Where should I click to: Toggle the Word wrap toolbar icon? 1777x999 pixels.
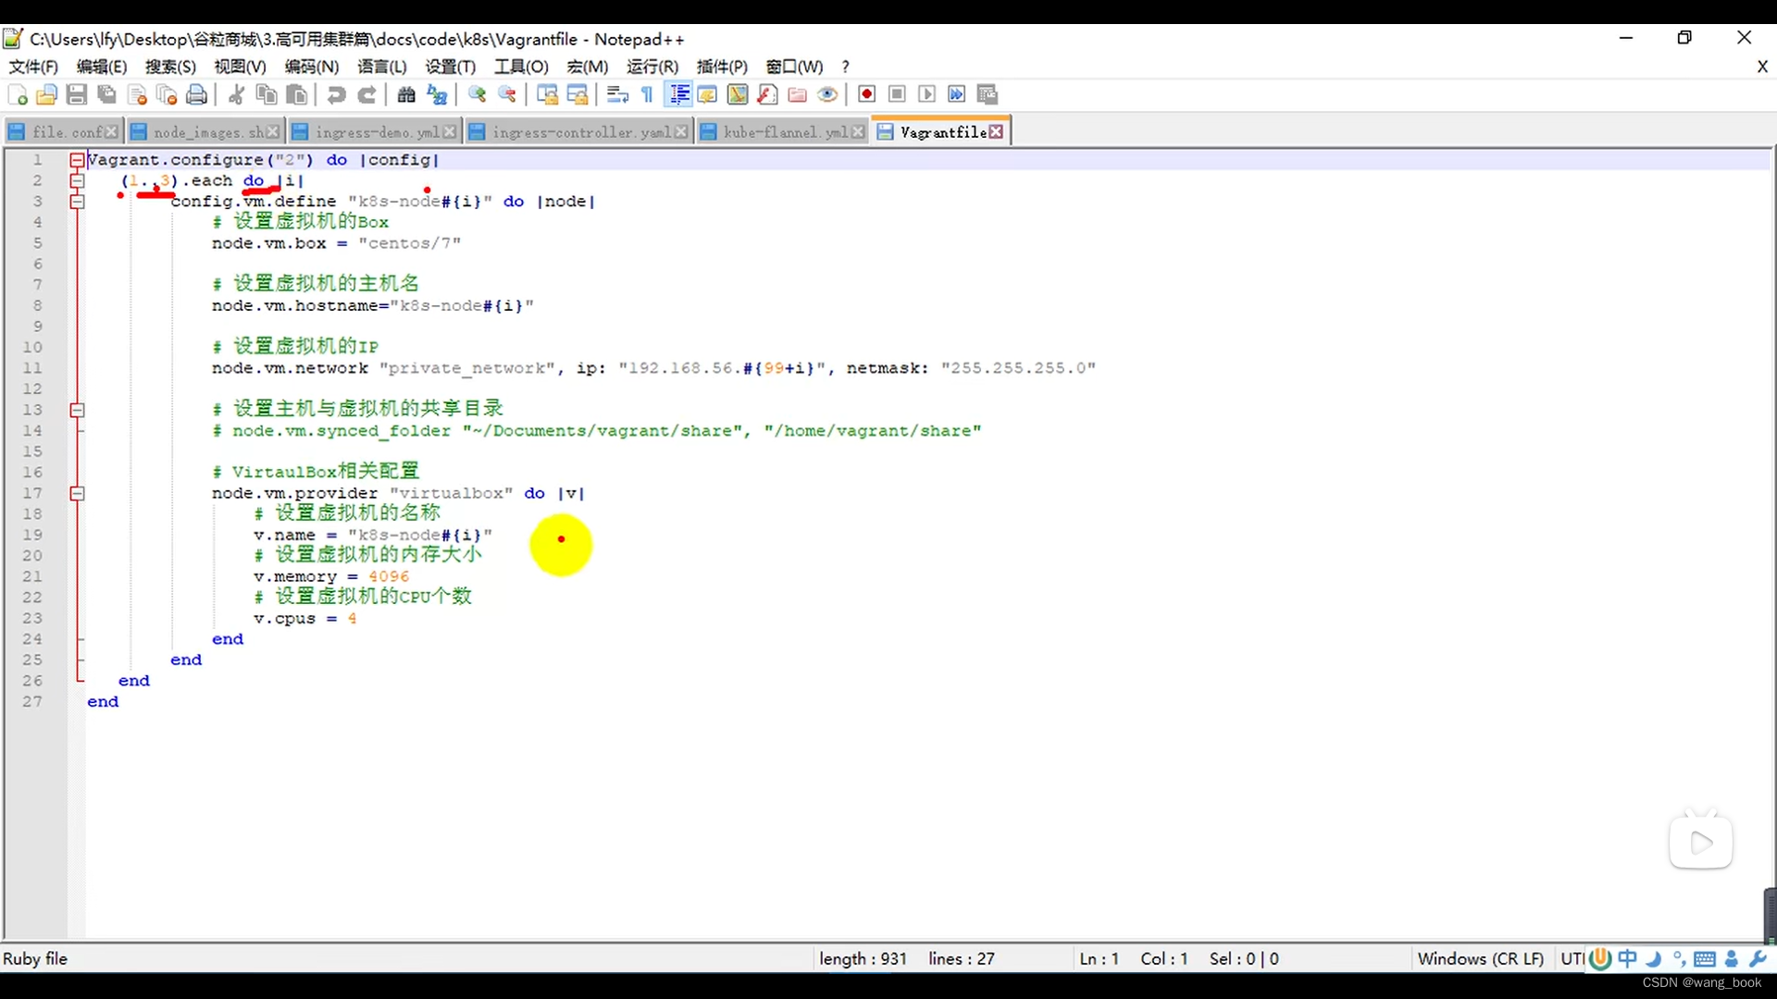point(617,94)
